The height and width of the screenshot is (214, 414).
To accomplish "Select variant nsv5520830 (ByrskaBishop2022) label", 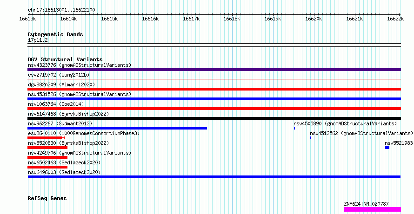I will click(x=68, y=143).
